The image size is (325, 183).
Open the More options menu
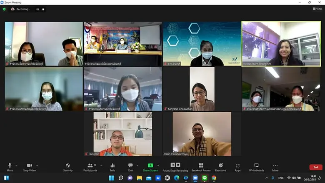point(275,166)
